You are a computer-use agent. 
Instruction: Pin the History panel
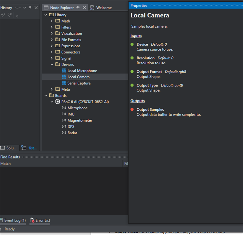30,8
